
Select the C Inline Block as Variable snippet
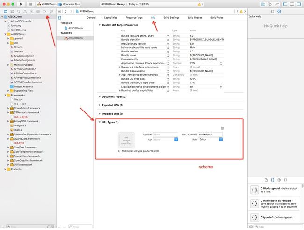click(275, 204)
